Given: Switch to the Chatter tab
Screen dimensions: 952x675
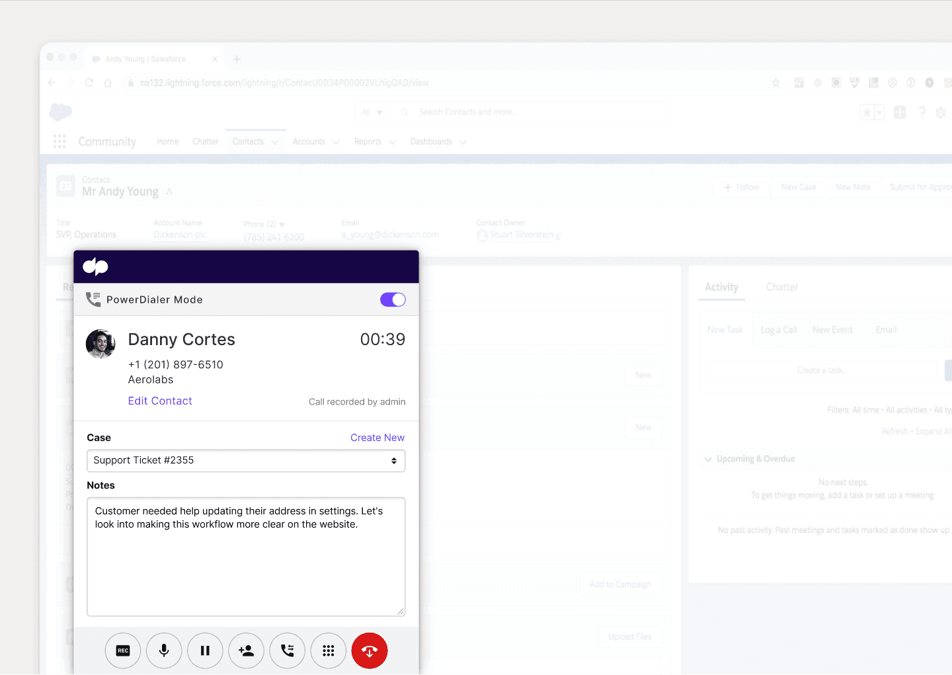Looking at the screenshot, I should click(782, 287).
